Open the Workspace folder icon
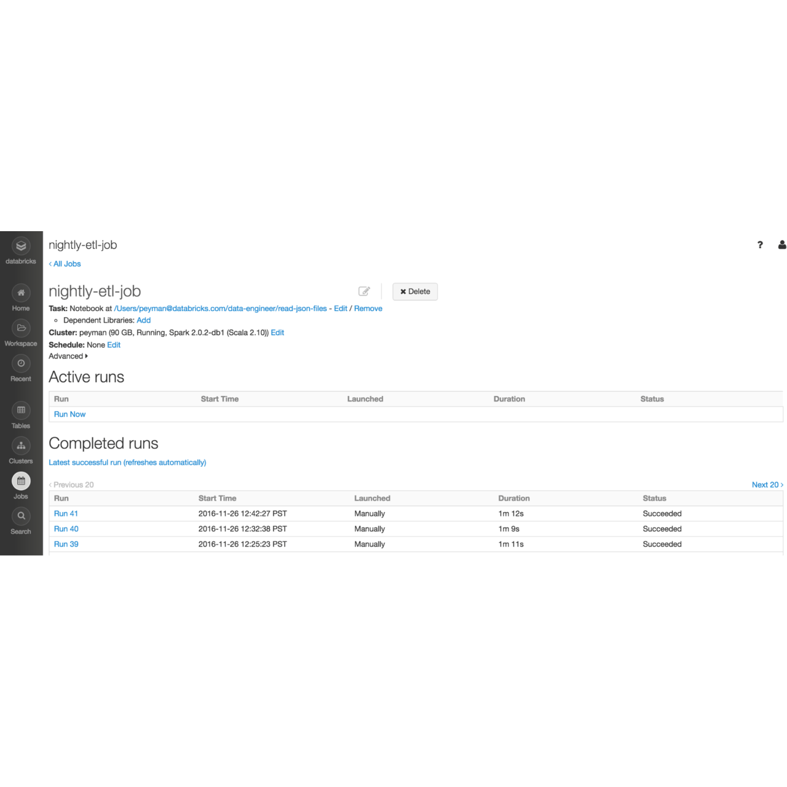 coord(21,328)
